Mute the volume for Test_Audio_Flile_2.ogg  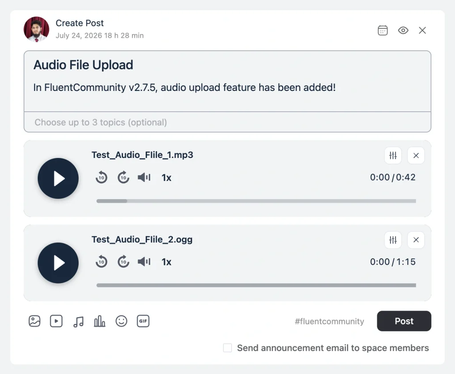coord(144,262)
